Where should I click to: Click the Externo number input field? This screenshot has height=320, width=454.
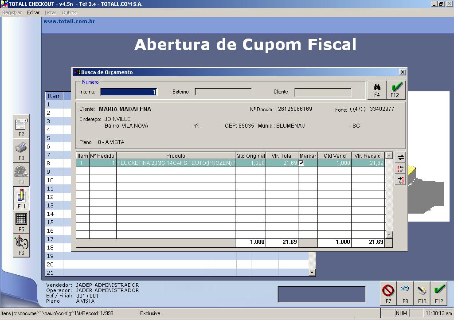[x=223, y=92]
